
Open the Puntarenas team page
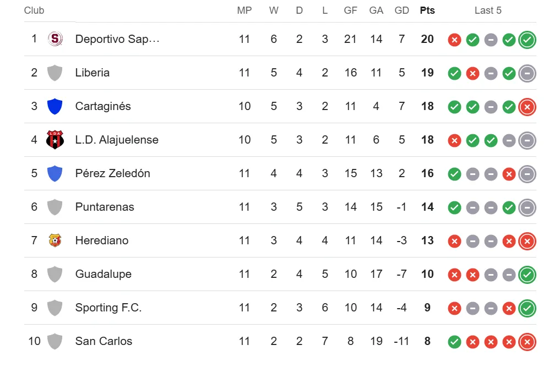(x=105, y=207)
